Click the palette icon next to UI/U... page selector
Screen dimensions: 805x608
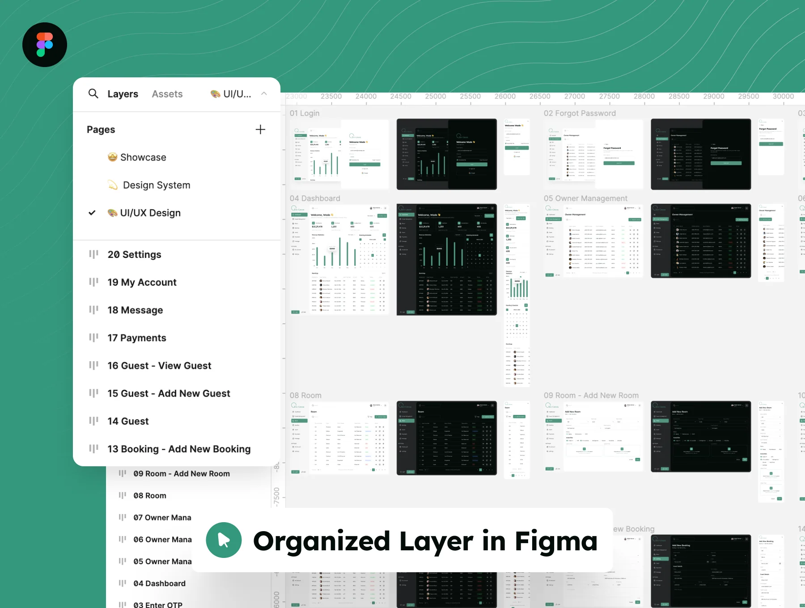pos(216,94)
